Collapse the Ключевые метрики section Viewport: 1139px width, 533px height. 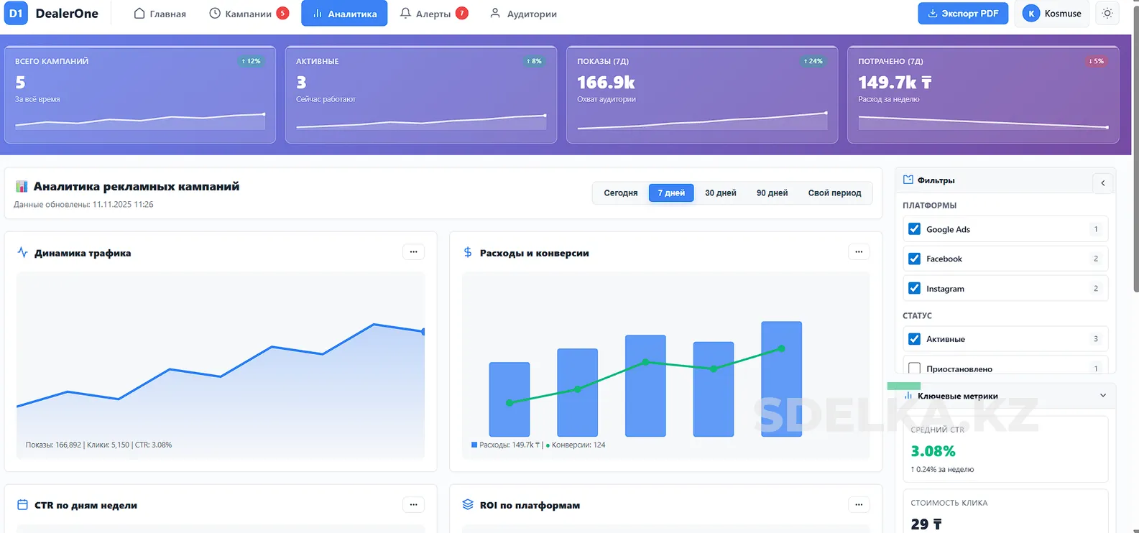(1103, 396)
